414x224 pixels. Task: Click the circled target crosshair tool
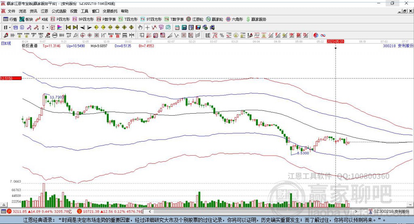(x=82, y=36)
